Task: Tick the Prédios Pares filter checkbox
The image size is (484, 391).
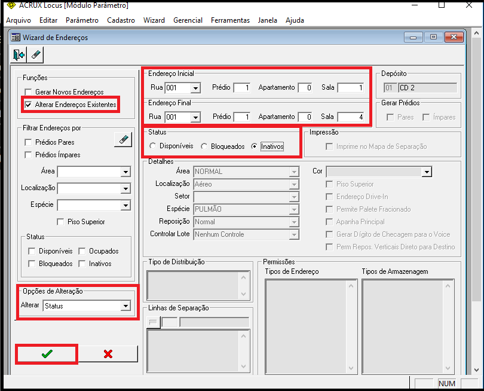Action: [28, 142]
